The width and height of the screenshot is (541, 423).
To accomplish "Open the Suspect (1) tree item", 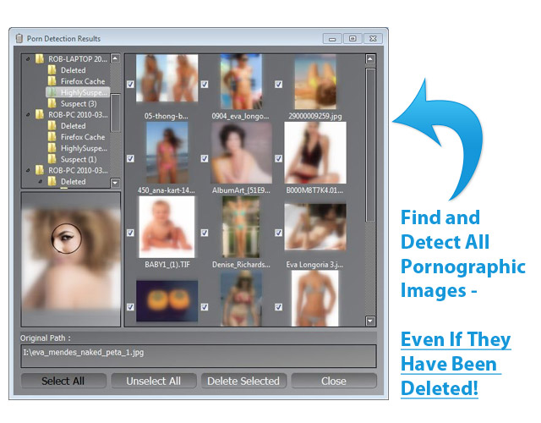I will pos(78,159).
